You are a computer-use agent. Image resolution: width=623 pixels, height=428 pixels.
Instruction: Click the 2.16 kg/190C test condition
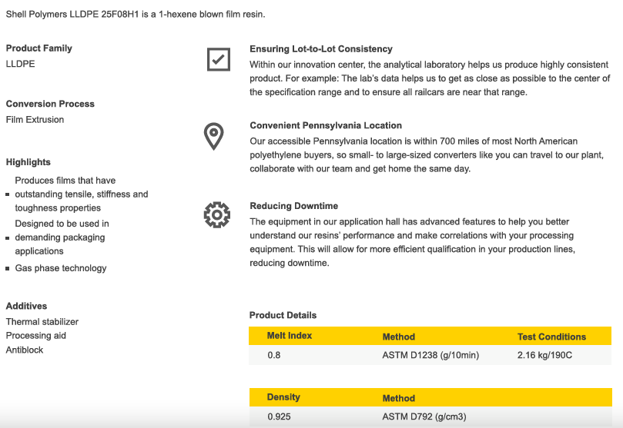click(544, 356)
